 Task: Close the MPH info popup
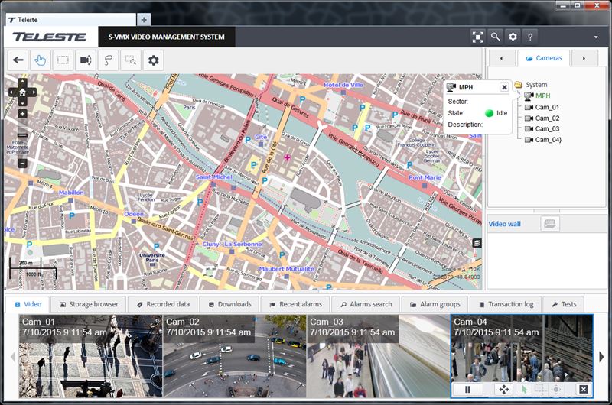click(x=504, y=87)
